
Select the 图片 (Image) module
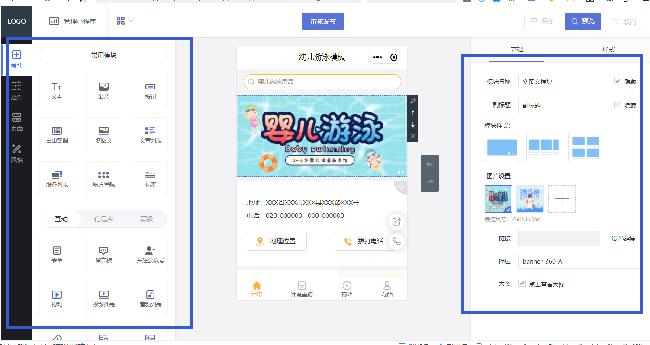tap(103, 90)
